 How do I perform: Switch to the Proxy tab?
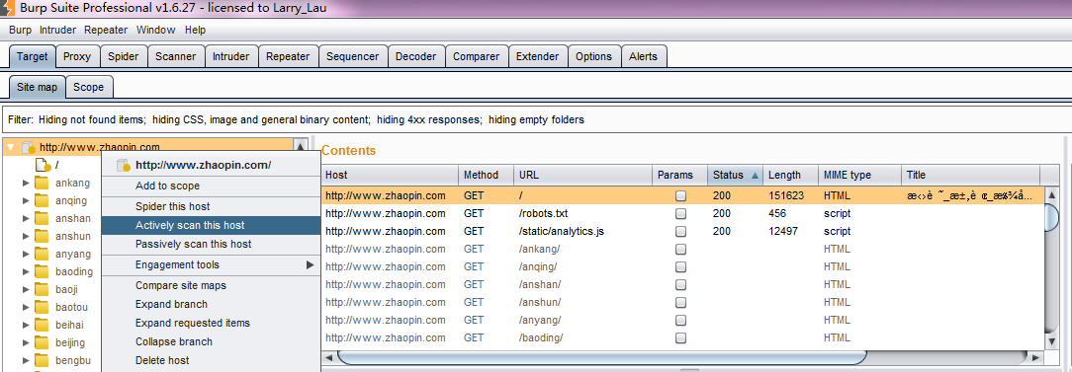[x=77, y=56]
